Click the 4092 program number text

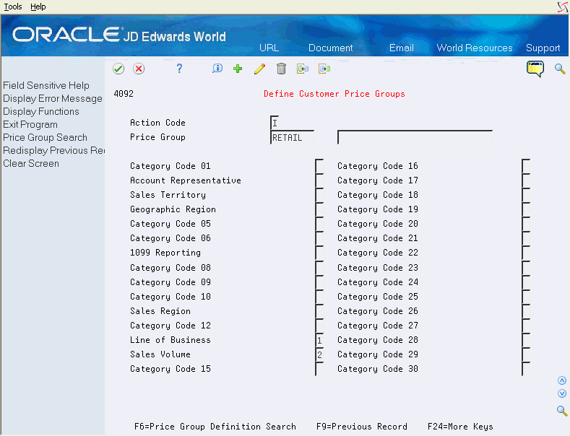[124, 94]
